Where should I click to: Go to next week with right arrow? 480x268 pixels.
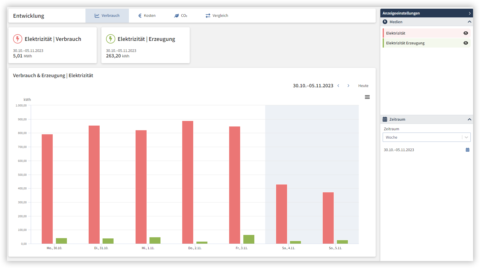click(348, 86)
